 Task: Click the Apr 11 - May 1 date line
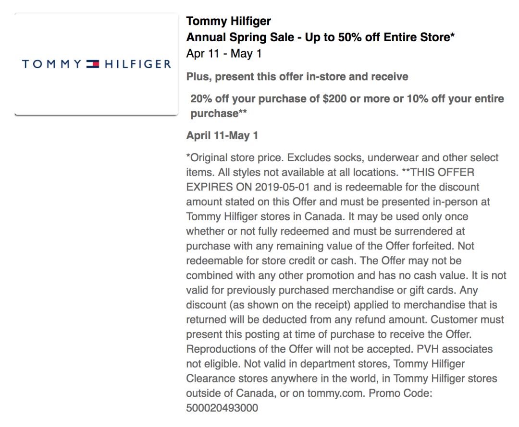point(224,54)
